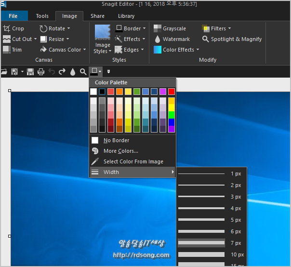Open More Colors... dialog
291x267 pixels.
click(x=132, y=151)
